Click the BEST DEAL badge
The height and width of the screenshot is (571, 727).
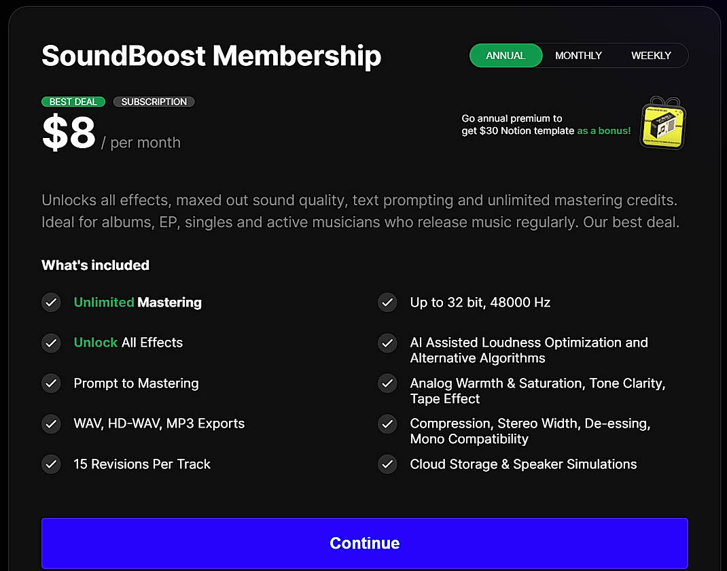tap(73, 101)
